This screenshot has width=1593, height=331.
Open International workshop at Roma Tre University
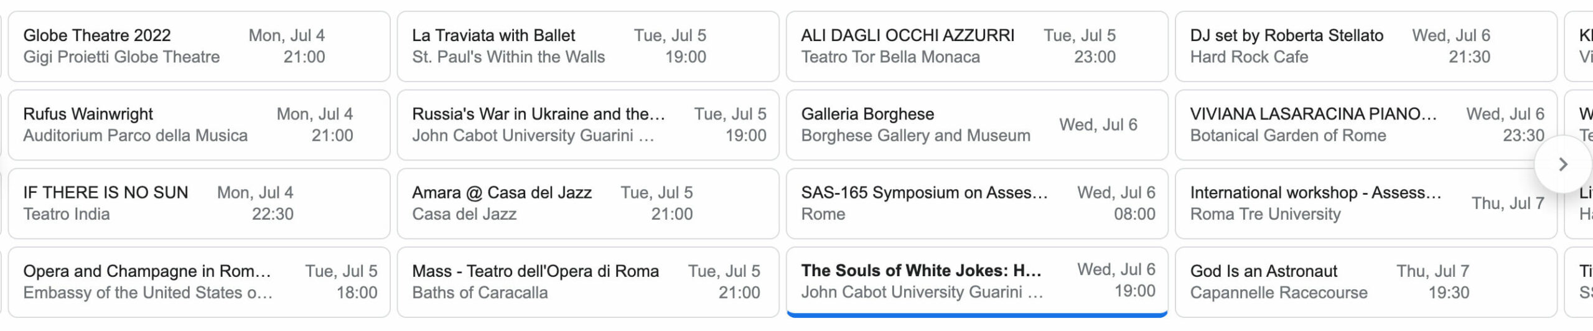[x=1357, y=203]
